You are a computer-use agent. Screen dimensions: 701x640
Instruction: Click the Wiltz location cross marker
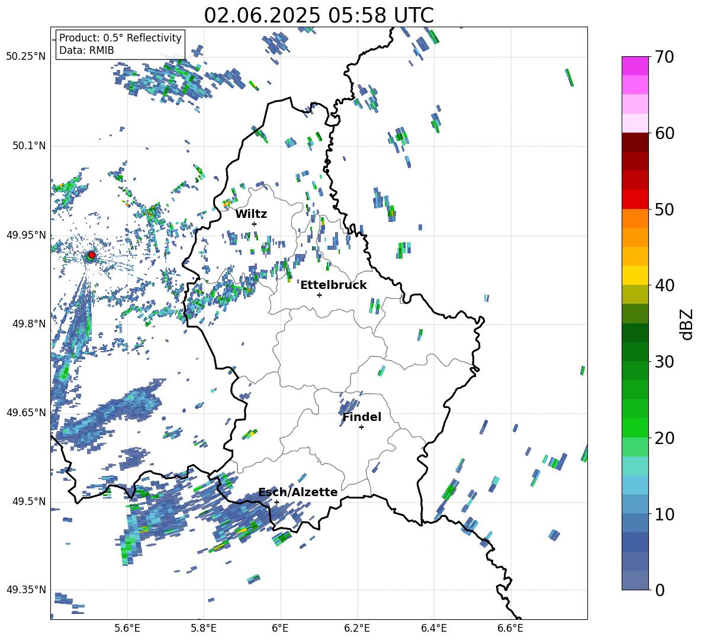tap(255, 224)
